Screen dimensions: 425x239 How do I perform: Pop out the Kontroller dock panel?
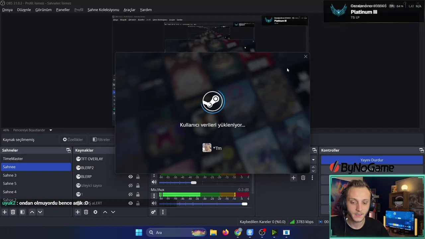[x=421, y=150]
